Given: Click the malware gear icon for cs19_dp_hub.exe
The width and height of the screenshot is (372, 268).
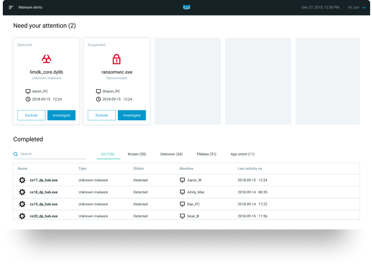Looking at the screenshot, I should [x=22, y=204].
